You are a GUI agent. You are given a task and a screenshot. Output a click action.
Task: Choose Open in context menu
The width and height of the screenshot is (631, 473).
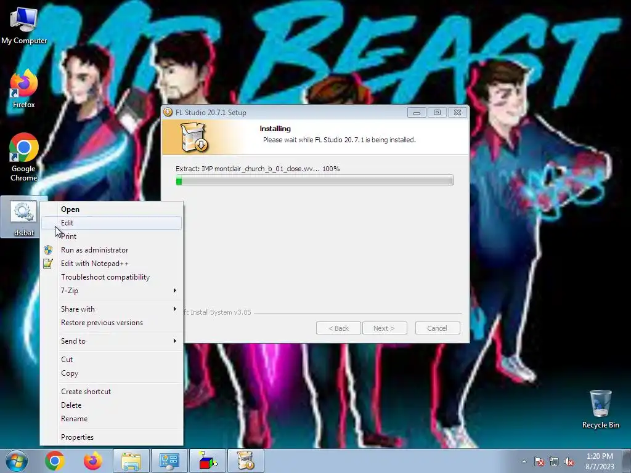[112, 209]
